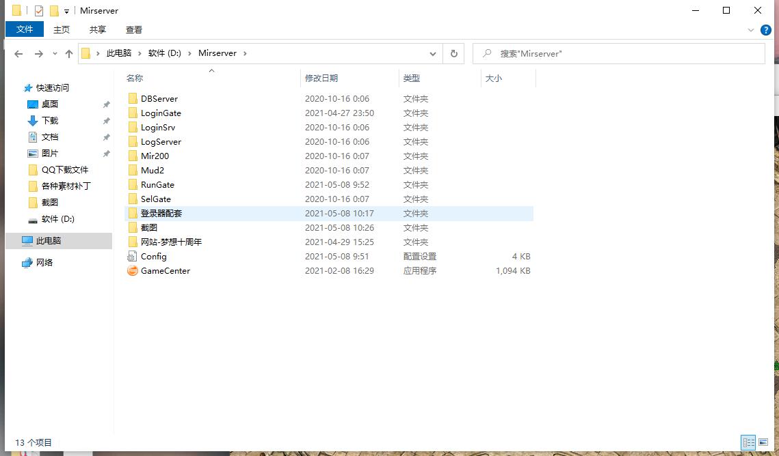Click the refresh button beside address bar
Viewport: 779px width, 456px height.
click(x=453, y=53)
